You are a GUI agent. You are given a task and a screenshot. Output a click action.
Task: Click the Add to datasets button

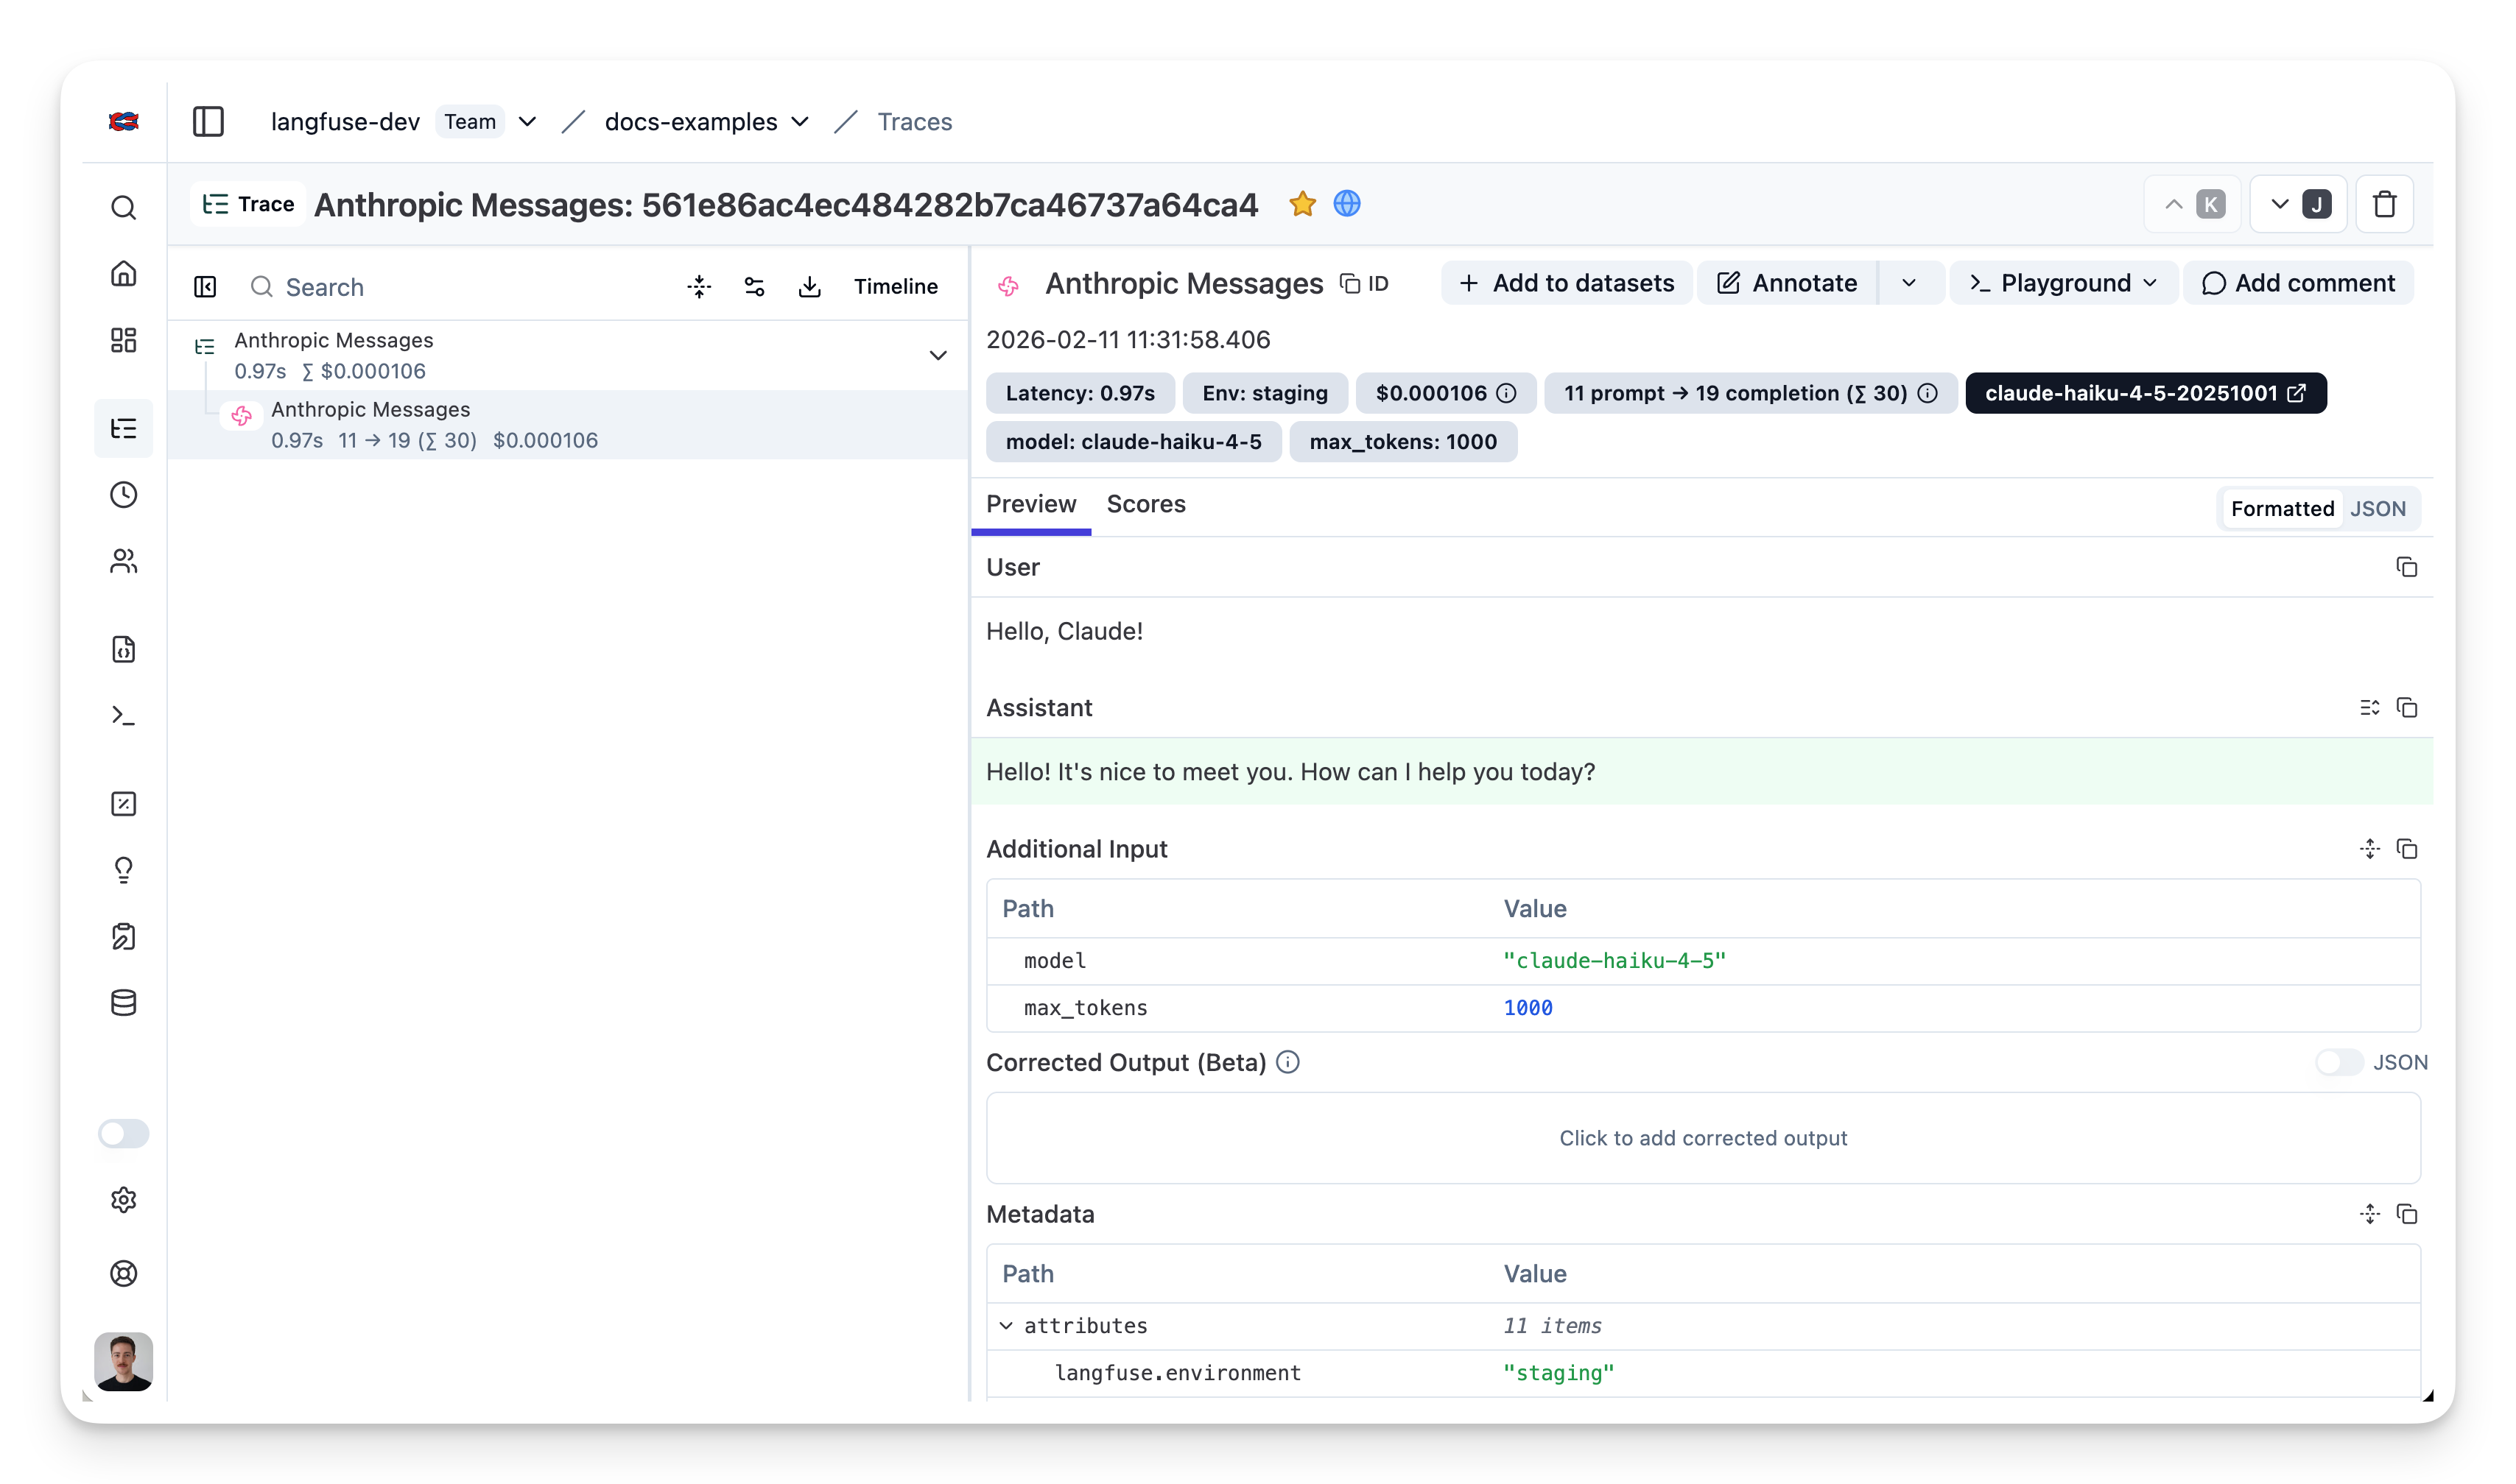pyautogui.click(x=1567, y=283)
